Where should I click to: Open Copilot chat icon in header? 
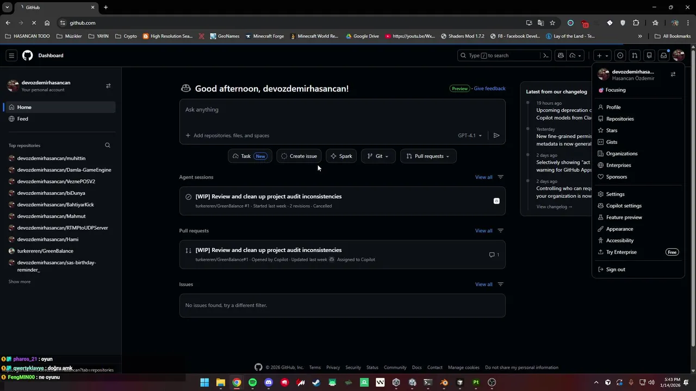tap(561, 55)
